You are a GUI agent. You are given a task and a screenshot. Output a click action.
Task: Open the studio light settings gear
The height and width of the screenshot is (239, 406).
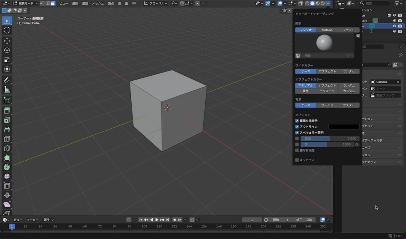(358, 36)
